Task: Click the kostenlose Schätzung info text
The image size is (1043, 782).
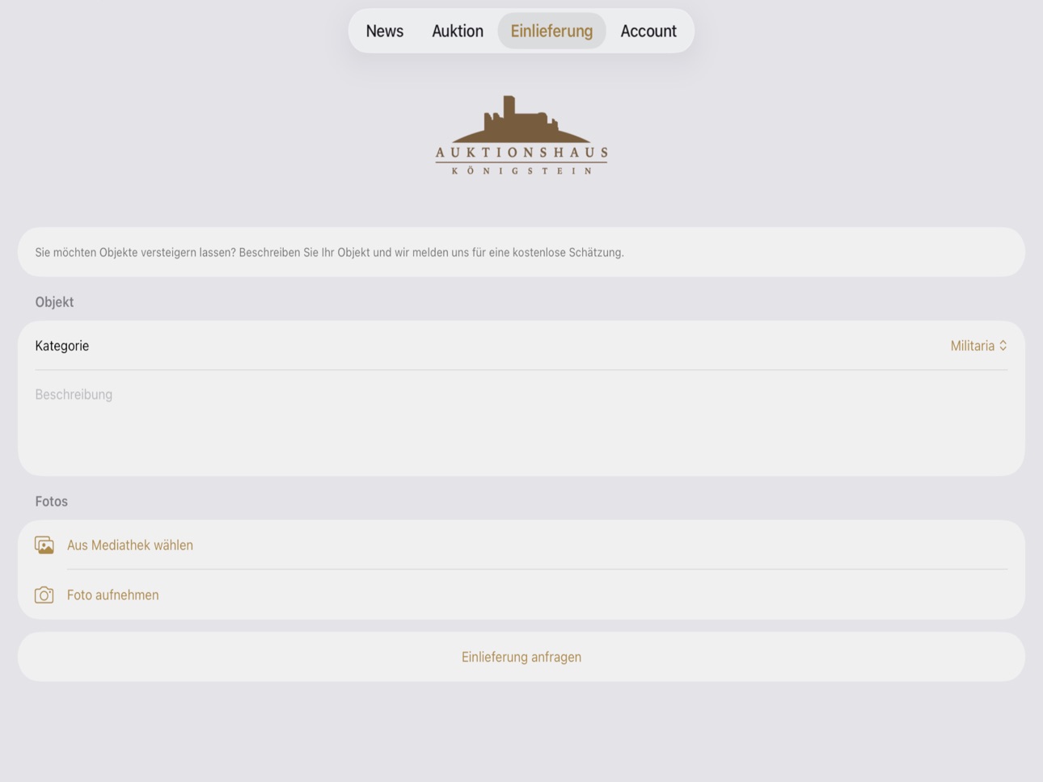Action: [x=330, y=252]
